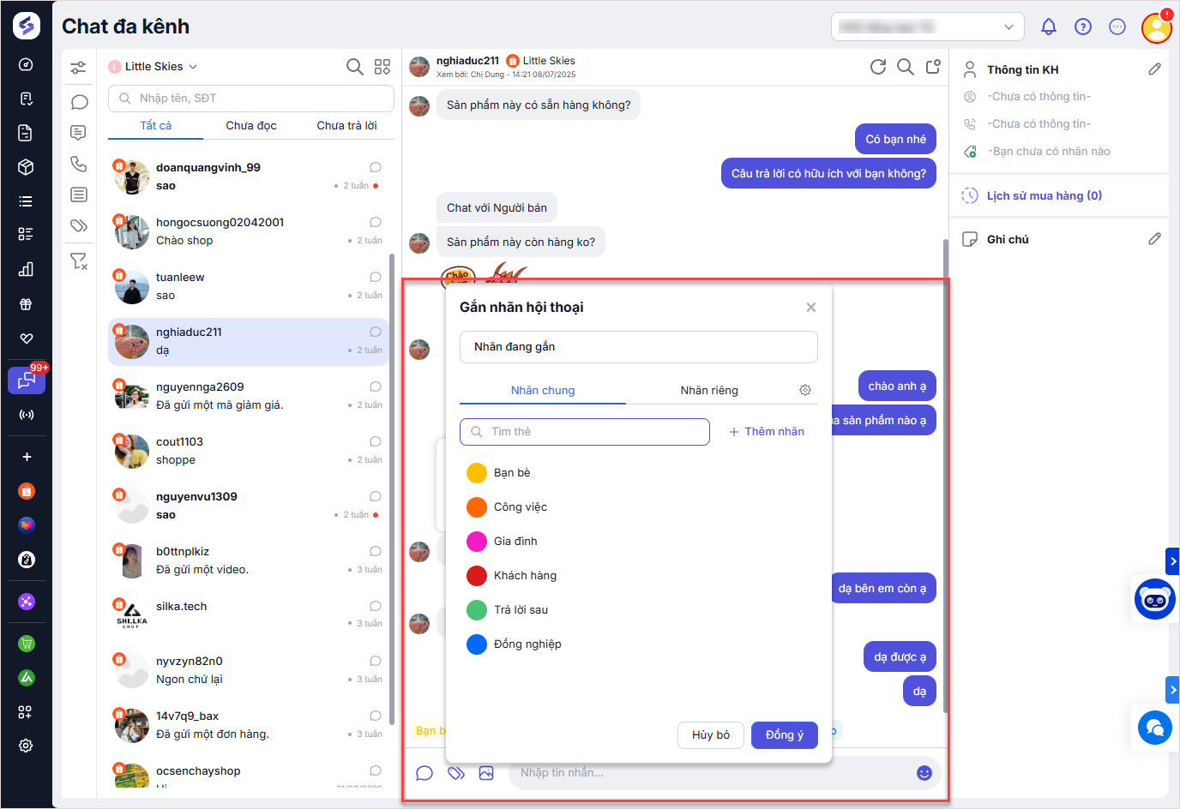The width and height of the screenshot is (1180, 809).
Task: Open the 14v7q9_bax conversation
Action: pyautogui.click(x=249, y=725)
